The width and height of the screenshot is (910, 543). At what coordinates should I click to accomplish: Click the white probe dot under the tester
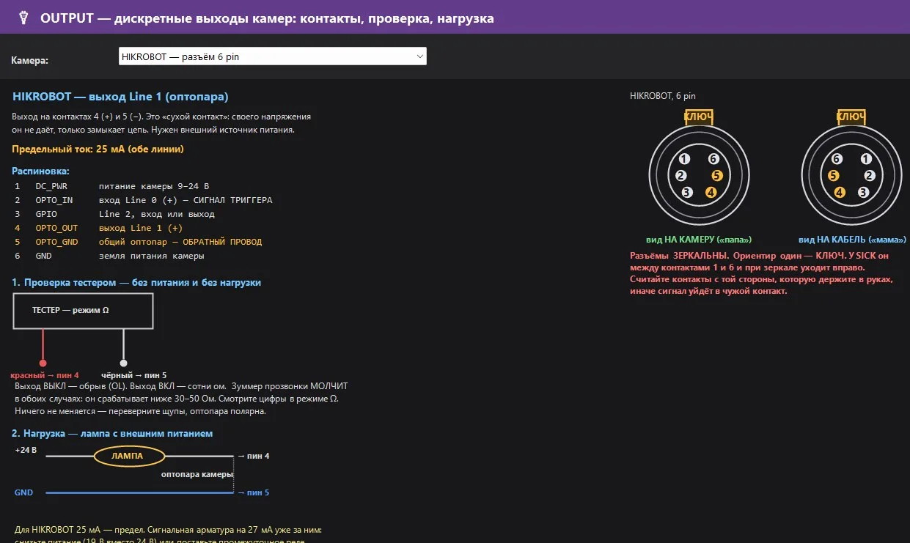pyautogui.click(x=123, y=363)
